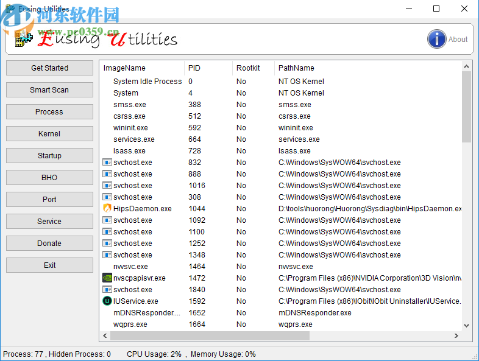Sort by PID column header
479x361 pixels.
pyautogui.click(x=208, y=68)
